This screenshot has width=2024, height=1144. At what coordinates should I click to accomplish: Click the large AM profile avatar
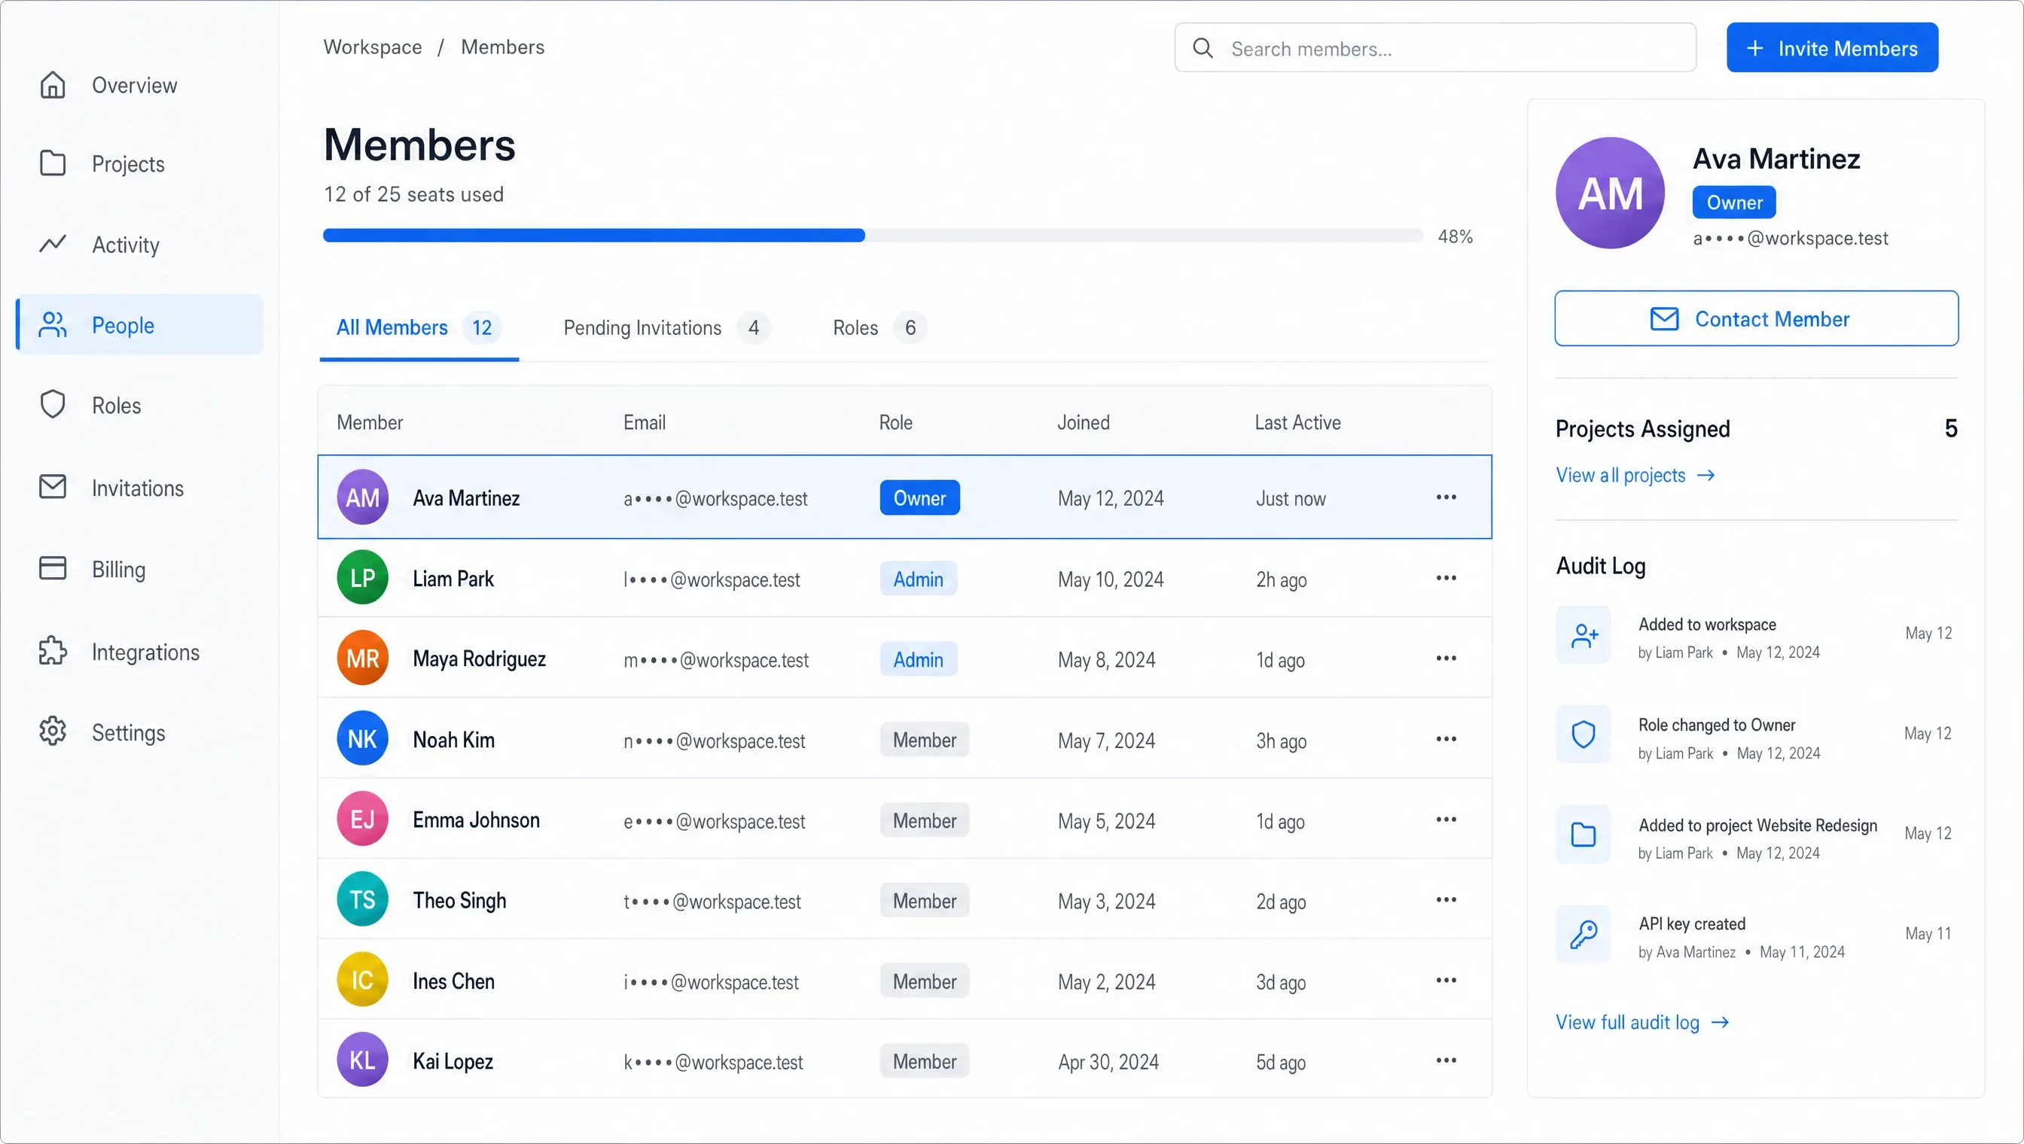1610,193
